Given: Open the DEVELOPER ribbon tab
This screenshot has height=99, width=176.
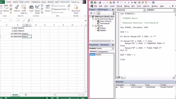Looking at the screenshot, I should click(x=65, y=2).
